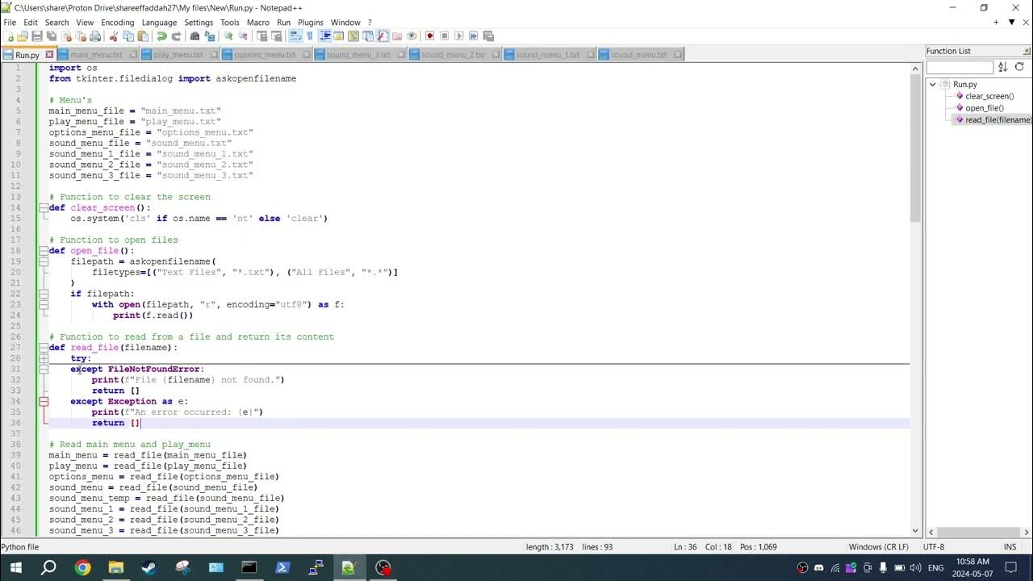
Task: Open the Document Map toolbar icon
Action: point(353,36)
